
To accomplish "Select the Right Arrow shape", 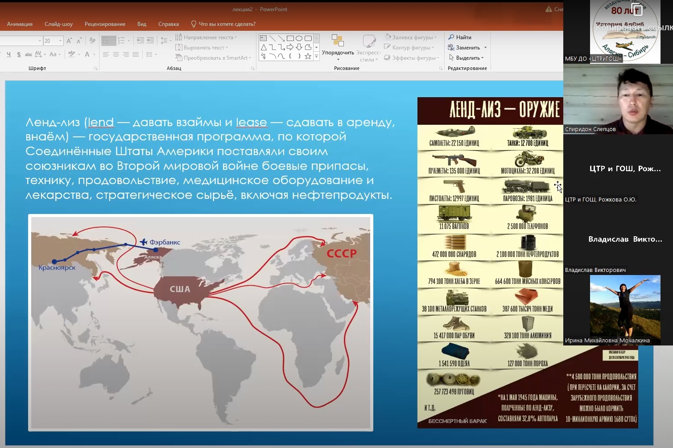I will click(290, 47).
